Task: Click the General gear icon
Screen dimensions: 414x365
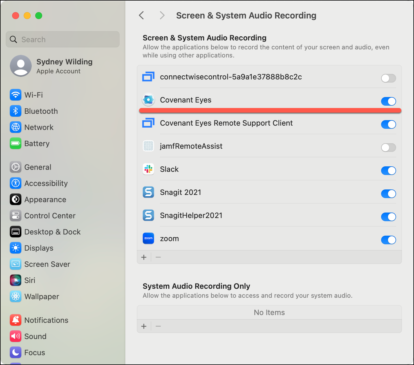Action: coord(16,167)
